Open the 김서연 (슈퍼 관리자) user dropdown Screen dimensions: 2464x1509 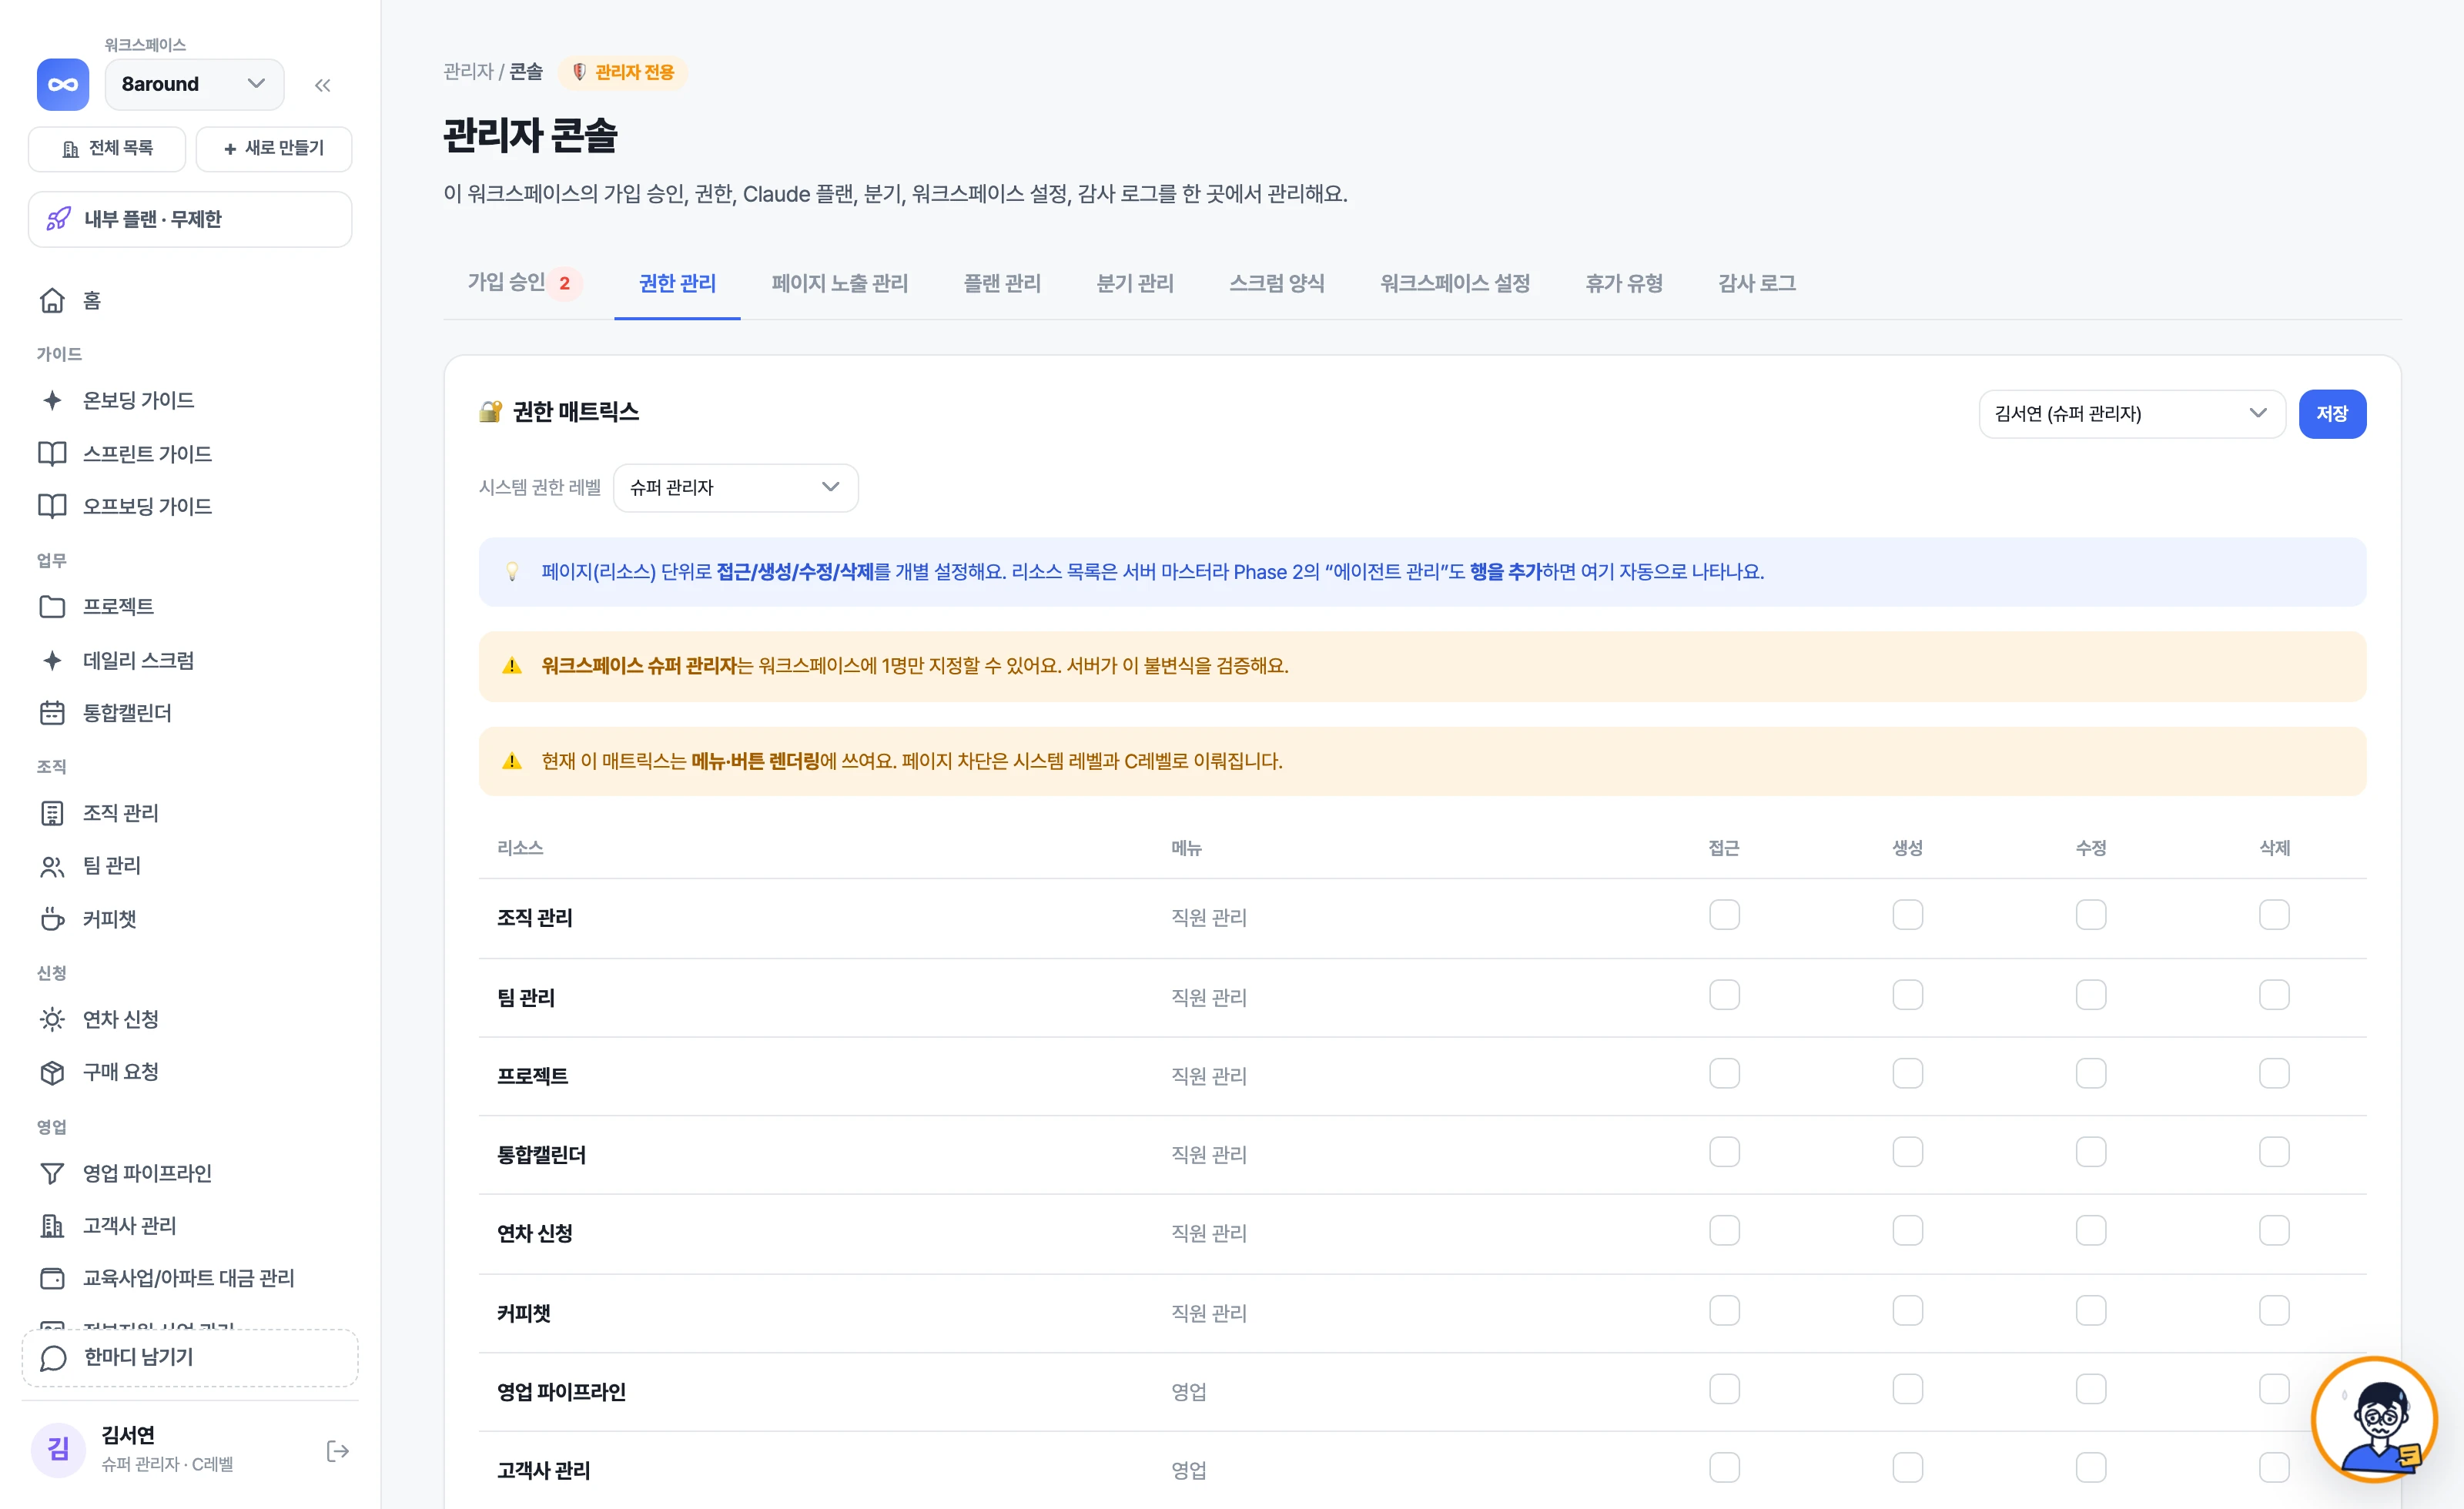pos(2131,414)
